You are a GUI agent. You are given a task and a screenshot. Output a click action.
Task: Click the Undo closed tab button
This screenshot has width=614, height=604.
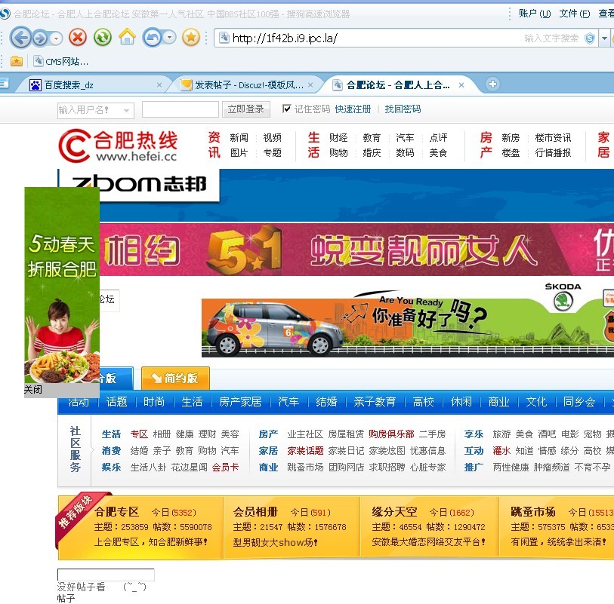pyautogui.click(x=153, y=38)
